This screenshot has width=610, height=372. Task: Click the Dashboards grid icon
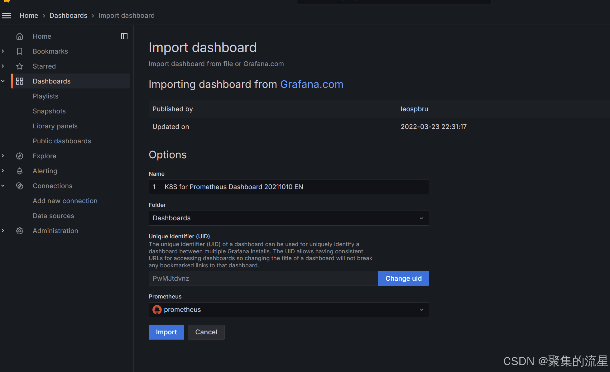20,81
